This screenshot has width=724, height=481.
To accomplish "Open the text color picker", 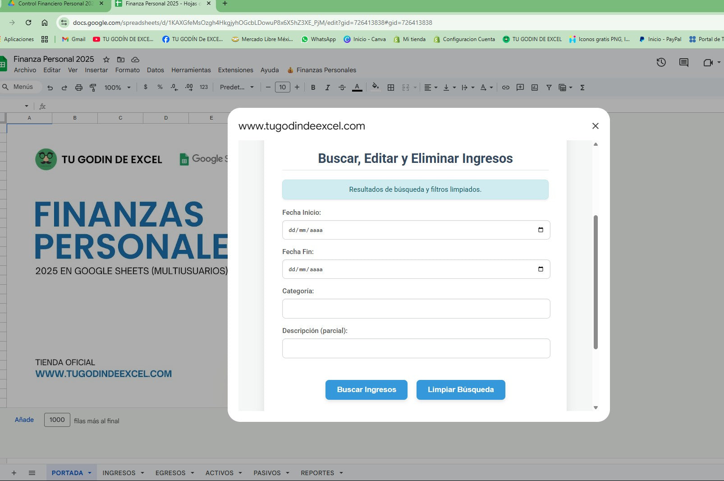I will [x=357, y=87].
